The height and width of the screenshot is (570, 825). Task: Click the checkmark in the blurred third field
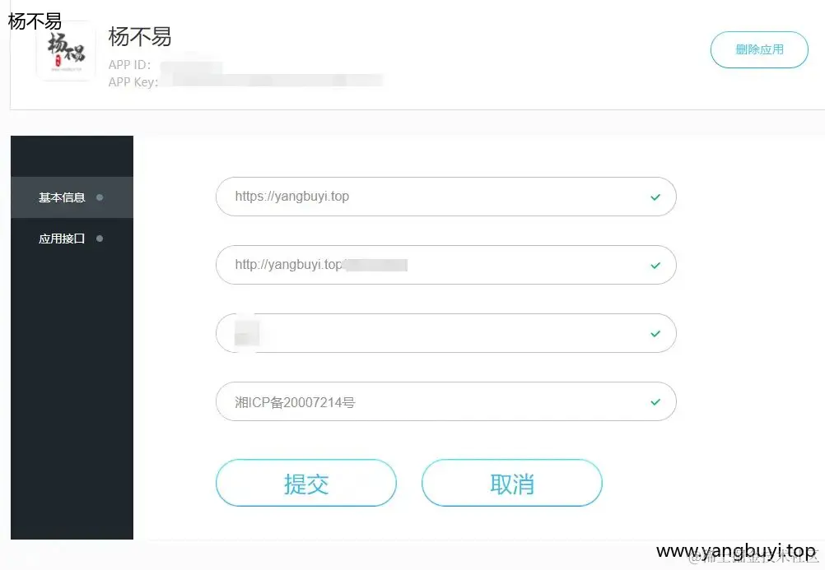point(655,334)
